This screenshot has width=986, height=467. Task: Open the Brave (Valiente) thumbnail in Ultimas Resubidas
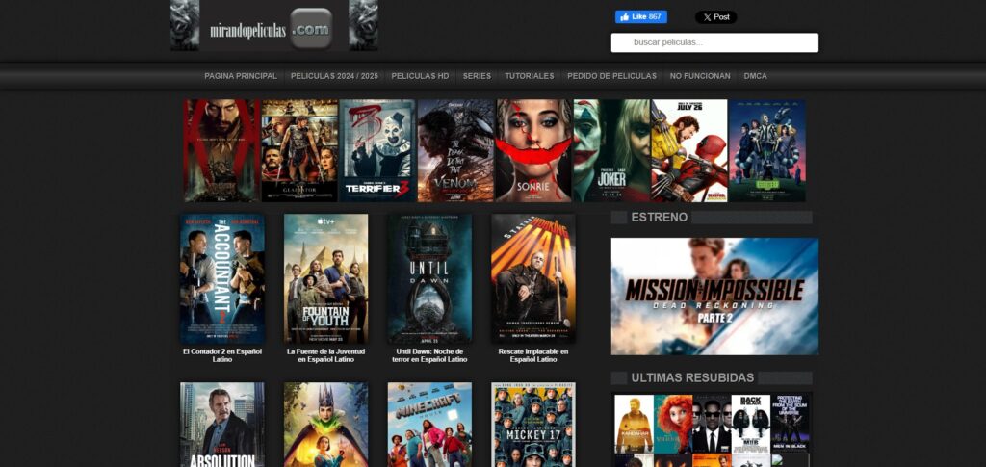point(673,424)
